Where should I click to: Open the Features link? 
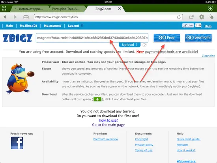pyautogui.click(x=182, y=145)
